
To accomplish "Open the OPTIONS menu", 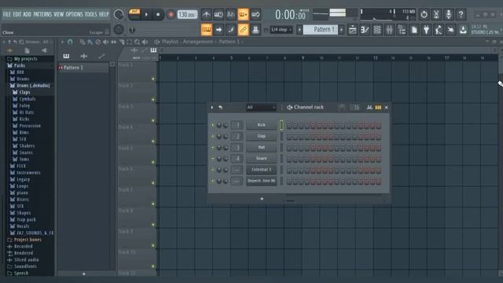I will (x=74, y=14).
